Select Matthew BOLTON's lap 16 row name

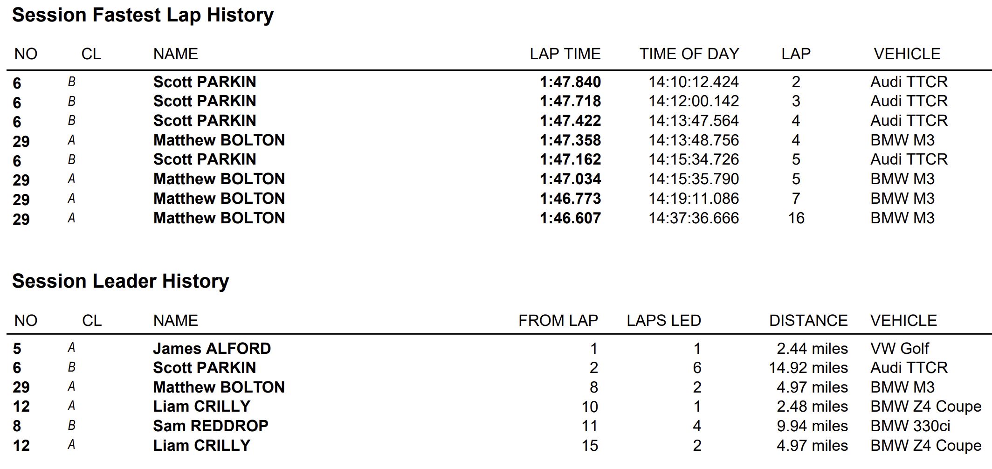(x=219, y=218)
